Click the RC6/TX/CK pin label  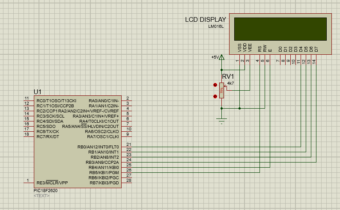[x=48, y=132]
